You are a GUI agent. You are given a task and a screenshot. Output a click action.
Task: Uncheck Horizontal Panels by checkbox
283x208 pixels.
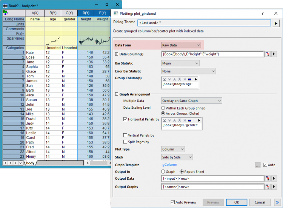click(125, 119)
